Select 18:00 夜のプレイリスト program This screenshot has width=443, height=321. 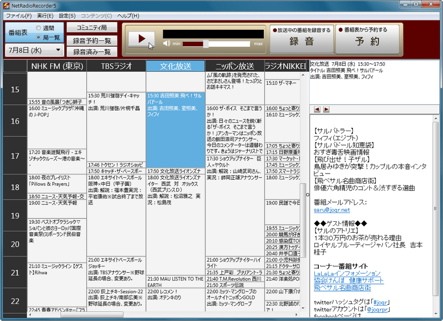(x=57, y=184)
